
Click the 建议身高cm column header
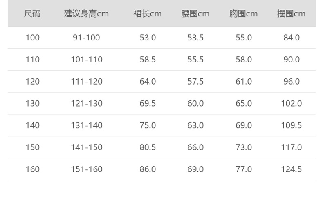86,13
